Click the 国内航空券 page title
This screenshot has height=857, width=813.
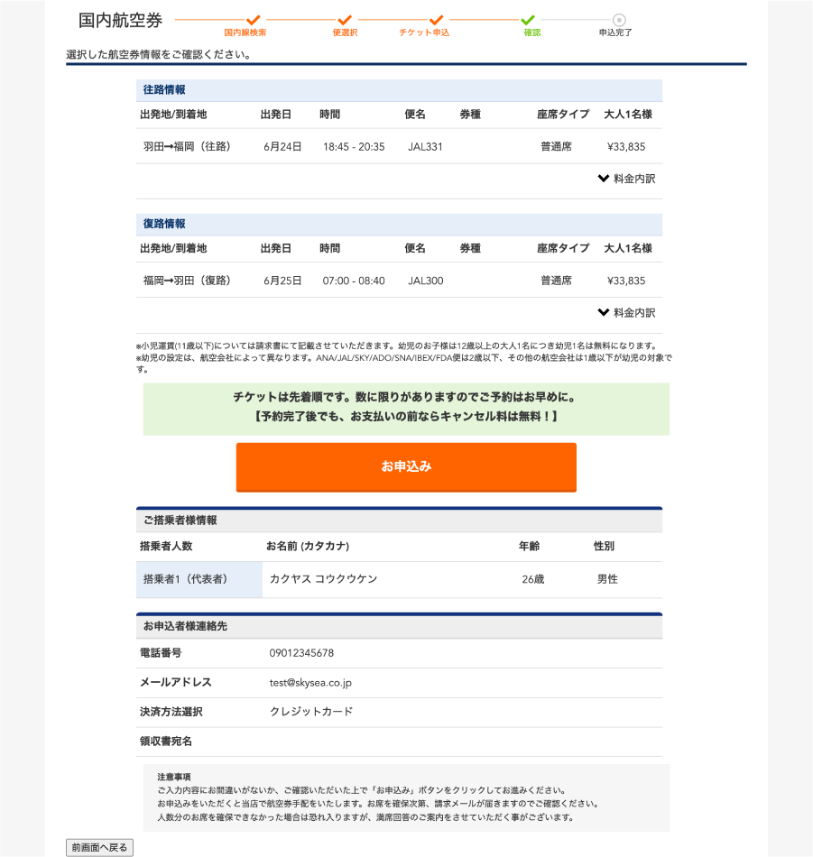(x=121, y=21)
